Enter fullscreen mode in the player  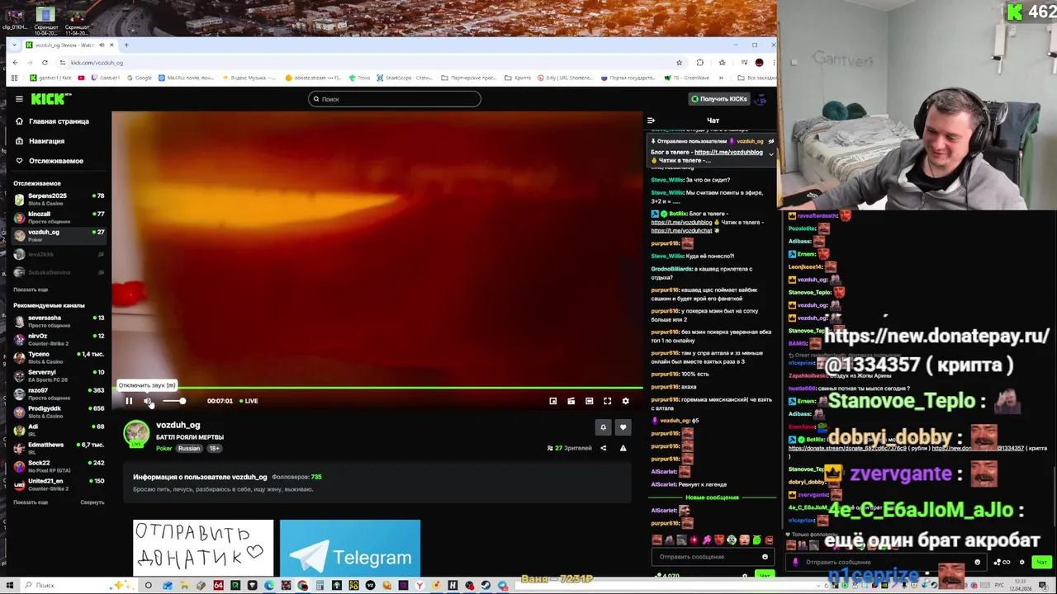click(607, 401)
